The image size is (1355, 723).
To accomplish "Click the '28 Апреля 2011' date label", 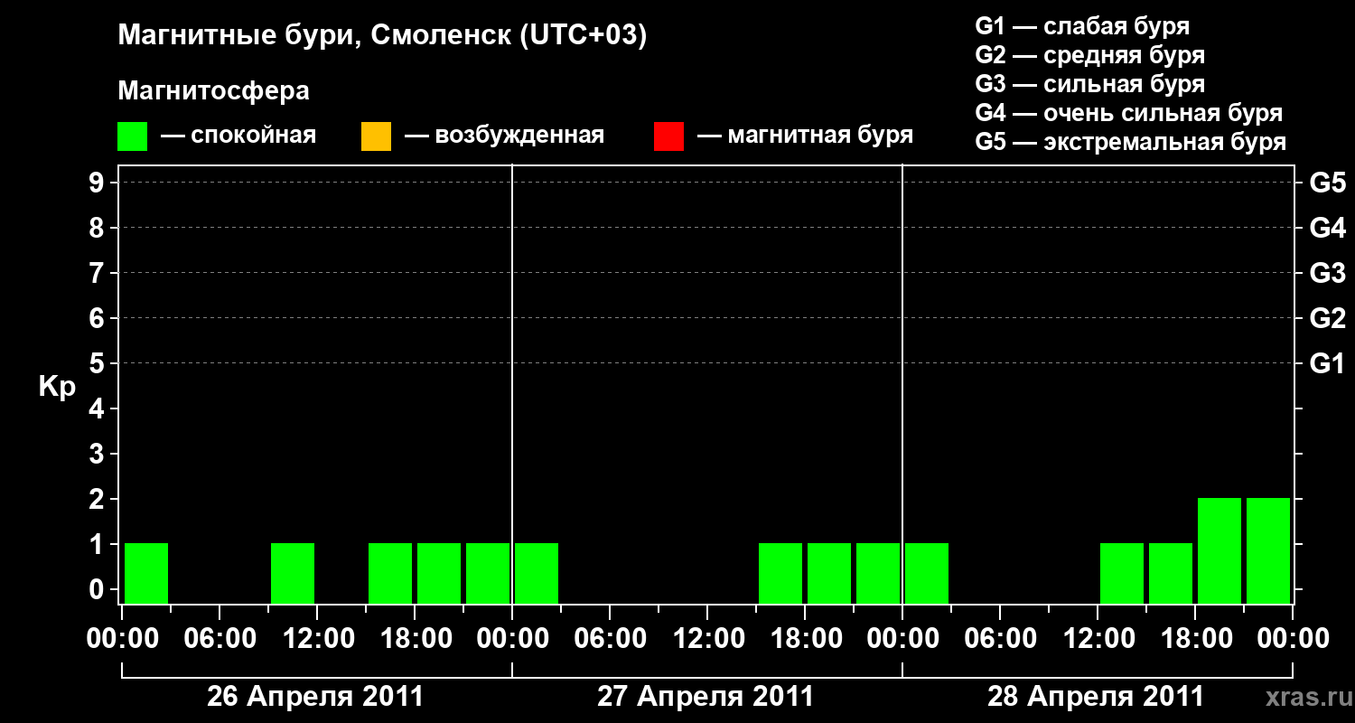I will (x=1096, y=697).
